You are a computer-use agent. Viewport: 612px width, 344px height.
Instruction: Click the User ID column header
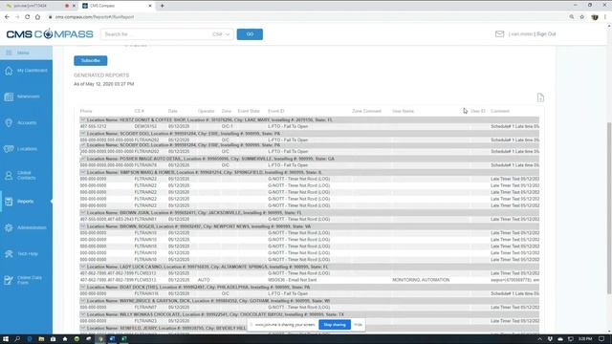[x=478, y=111]
